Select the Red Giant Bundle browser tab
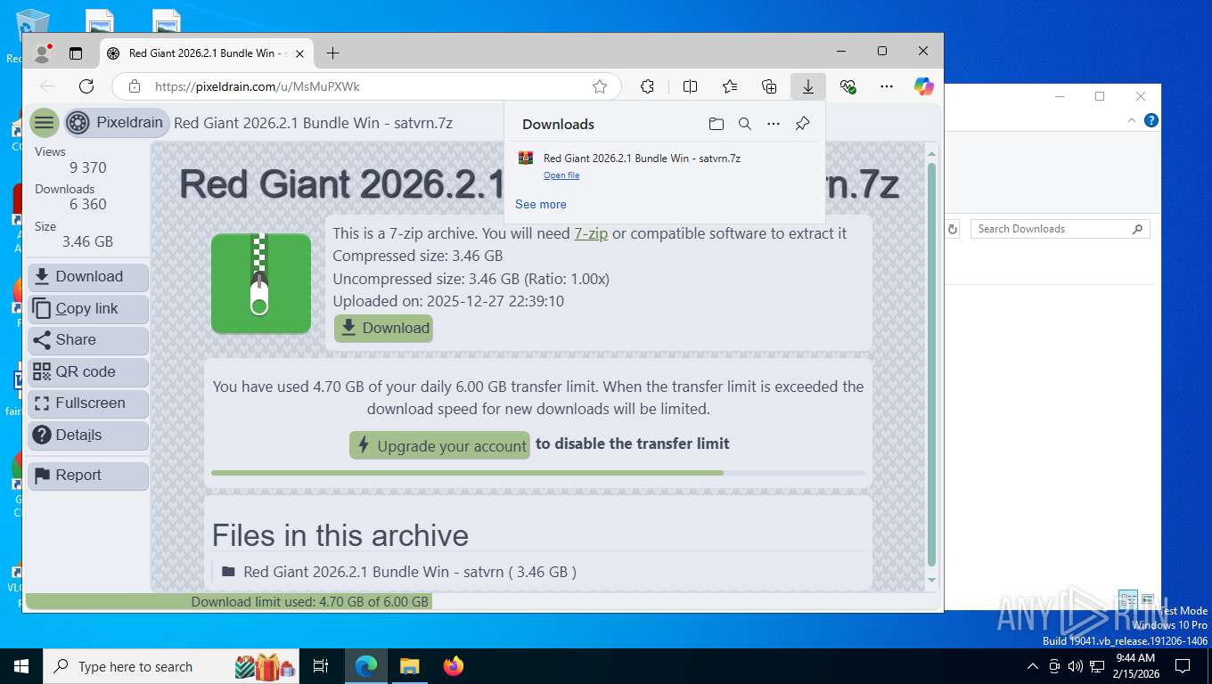 (205, 53)
